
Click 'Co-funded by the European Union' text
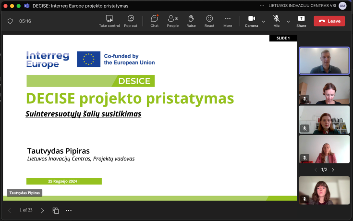(129, 59)
